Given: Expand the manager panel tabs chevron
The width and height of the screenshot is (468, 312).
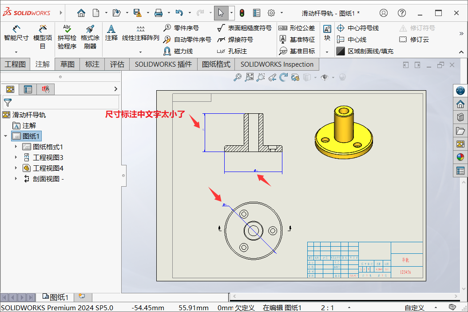Looking at the screenshot, I should [116, 89].
